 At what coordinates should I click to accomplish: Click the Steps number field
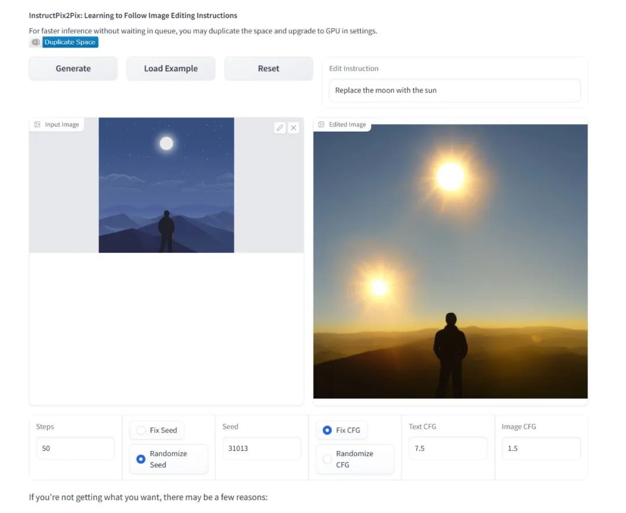click(75, 448)
